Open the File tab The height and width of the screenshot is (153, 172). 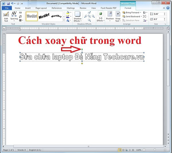[x=7, y=8]
